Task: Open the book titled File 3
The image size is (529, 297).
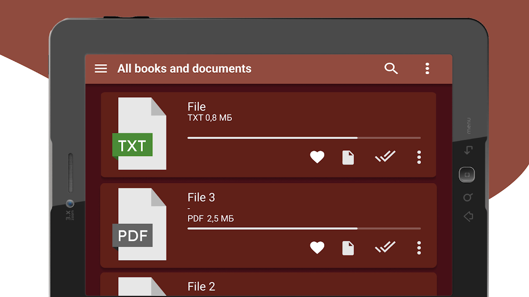Action: click(x=201, y=197)
